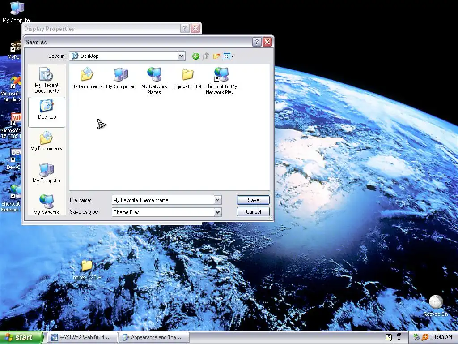Go up one folder level

tap(206, 56)
